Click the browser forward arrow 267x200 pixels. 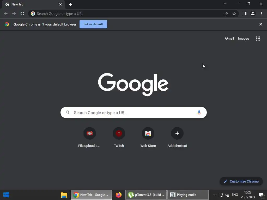(x=14, y=14)
